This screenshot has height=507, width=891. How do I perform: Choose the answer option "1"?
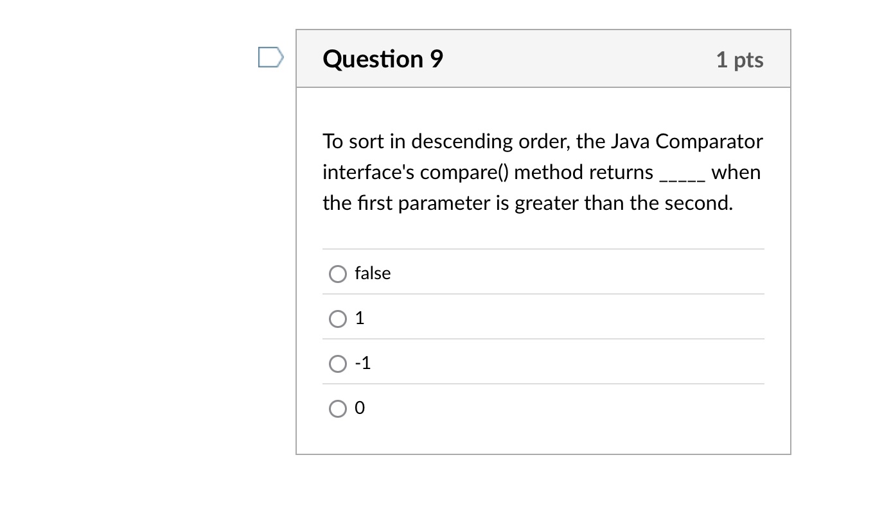338,318
